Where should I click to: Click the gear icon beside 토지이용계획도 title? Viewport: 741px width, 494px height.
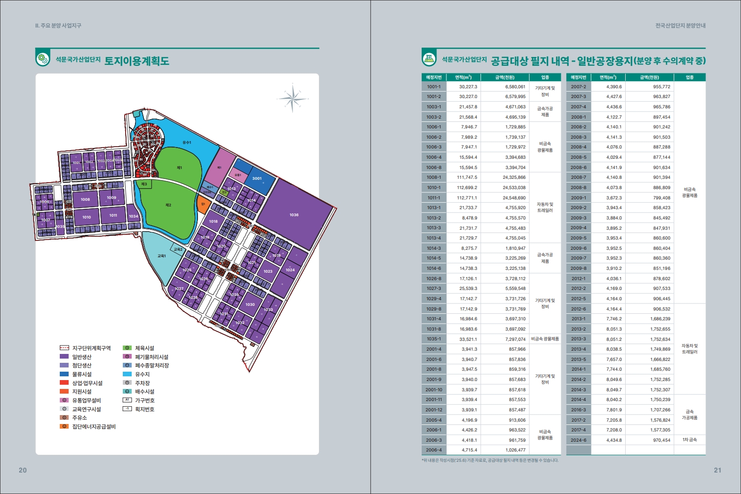[x=42, y=59]
